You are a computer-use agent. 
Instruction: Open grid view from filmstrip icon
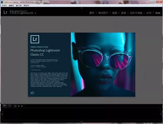15,106
